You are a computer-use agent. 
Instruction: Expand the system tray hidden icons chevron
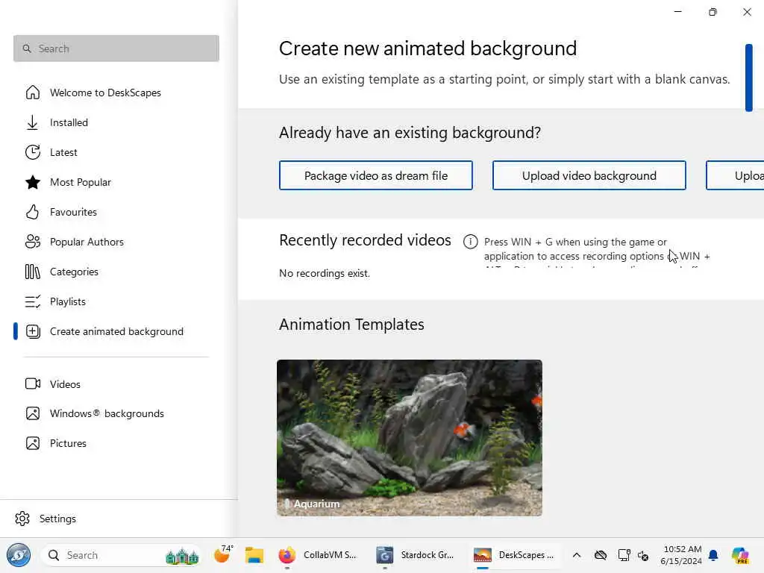577,555
